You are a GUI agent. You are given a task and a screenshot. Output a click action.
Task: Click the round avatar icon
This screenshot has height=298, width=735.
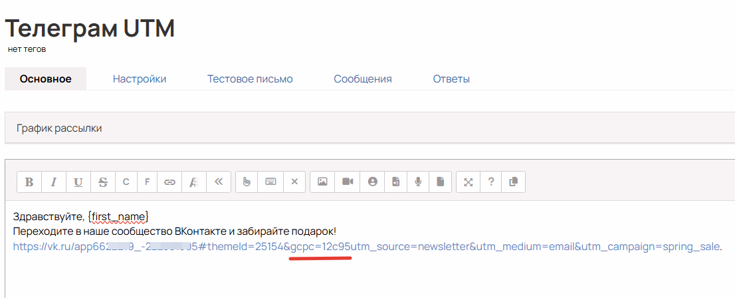pos(373,182)
